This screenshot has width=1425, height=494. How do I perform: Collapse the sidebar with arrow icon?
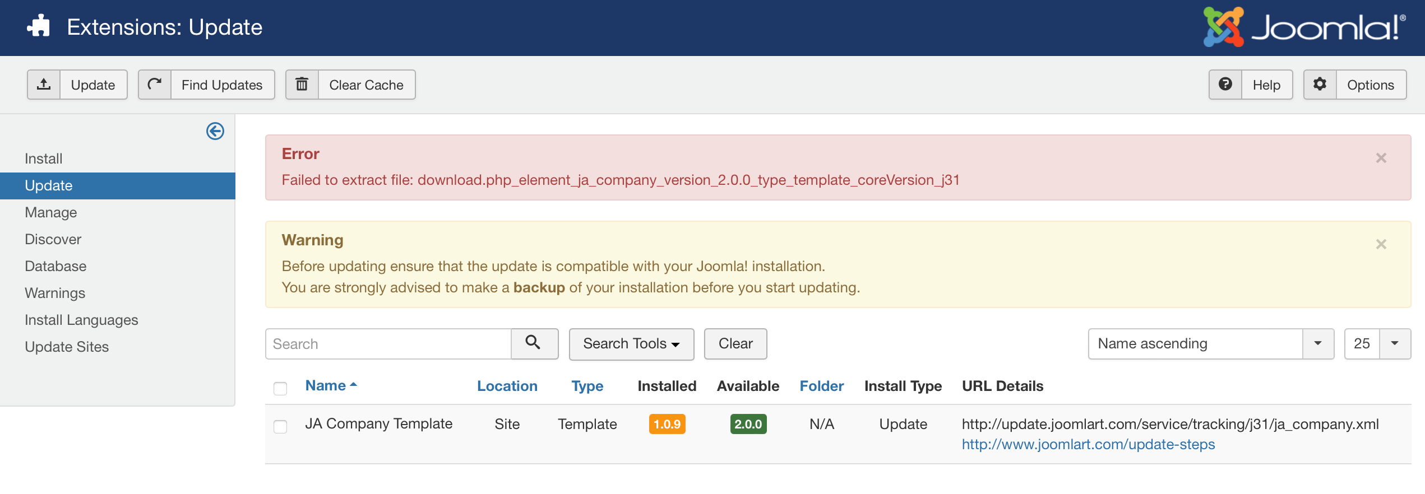pyautogui.click(x=215, y=131)
